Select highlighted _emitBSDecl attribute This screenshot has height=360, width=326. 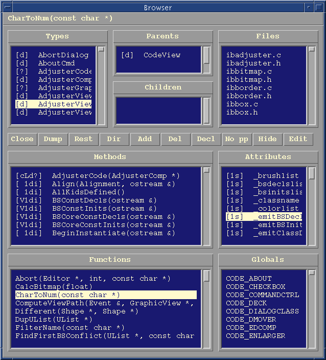pos(264,217)
